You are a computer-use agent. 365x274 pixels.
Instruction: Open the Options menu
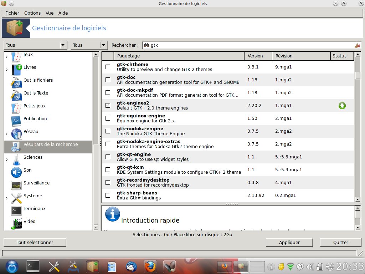(32, 13)
